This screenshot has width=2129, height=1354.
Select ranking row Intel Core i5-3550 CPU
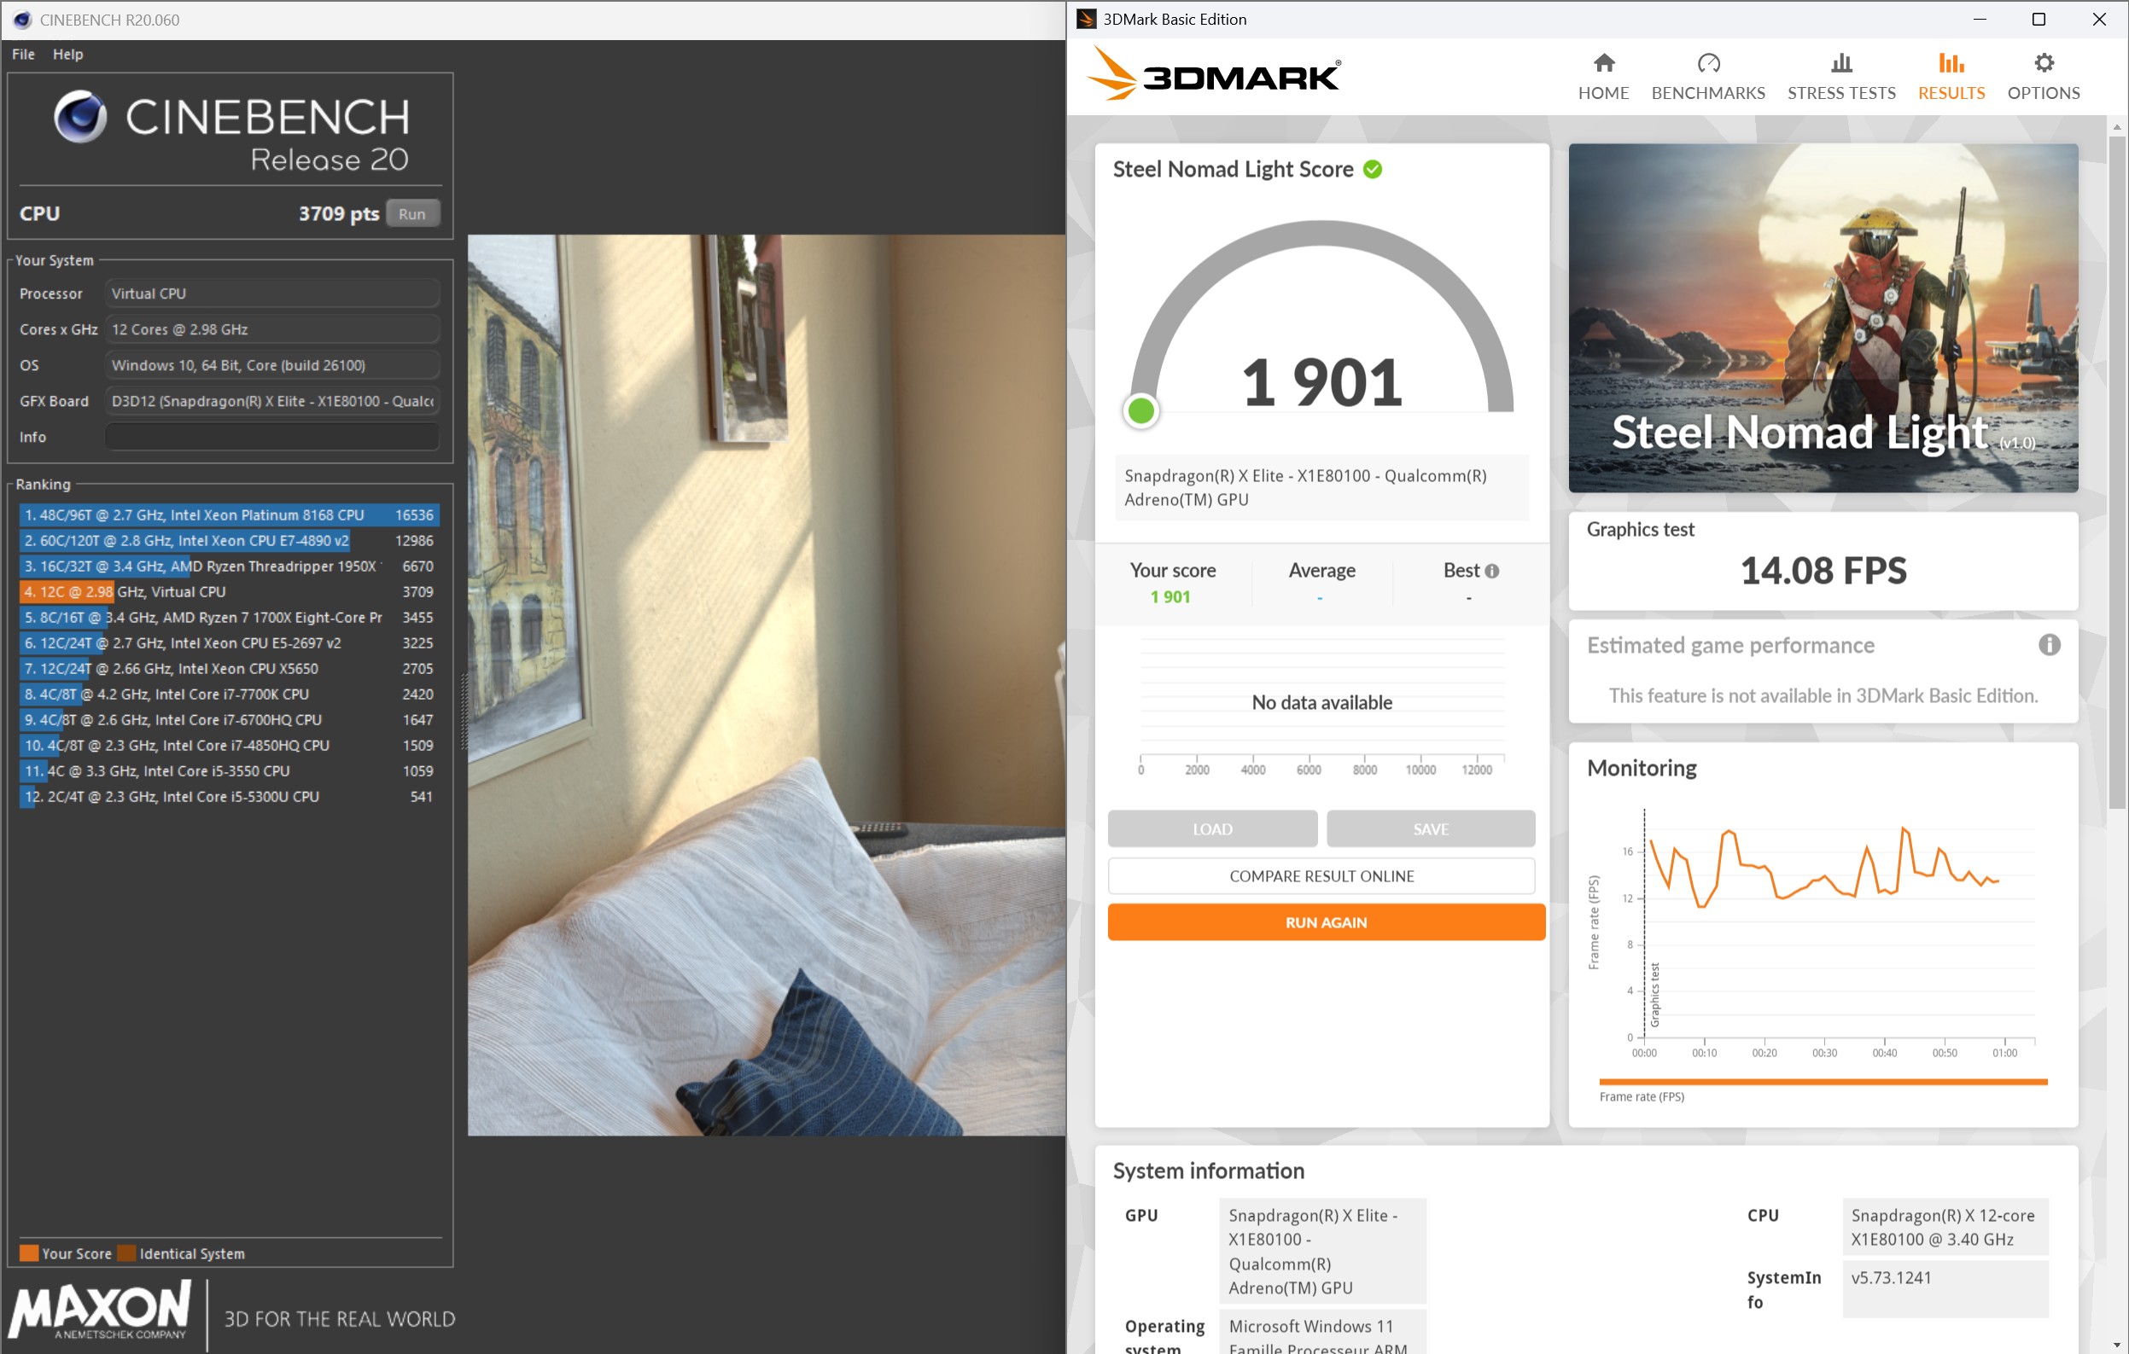coord(229,770)
